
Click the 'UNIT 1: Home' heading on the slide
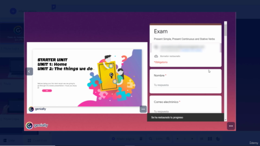click(x=52, y=64)
